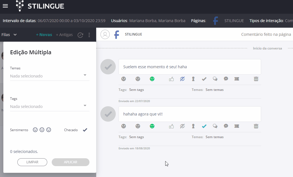This screenshot has width=293, height=177.
Task: Click the STILINGUE page name in filter bar
Action: tap(234, 21)
